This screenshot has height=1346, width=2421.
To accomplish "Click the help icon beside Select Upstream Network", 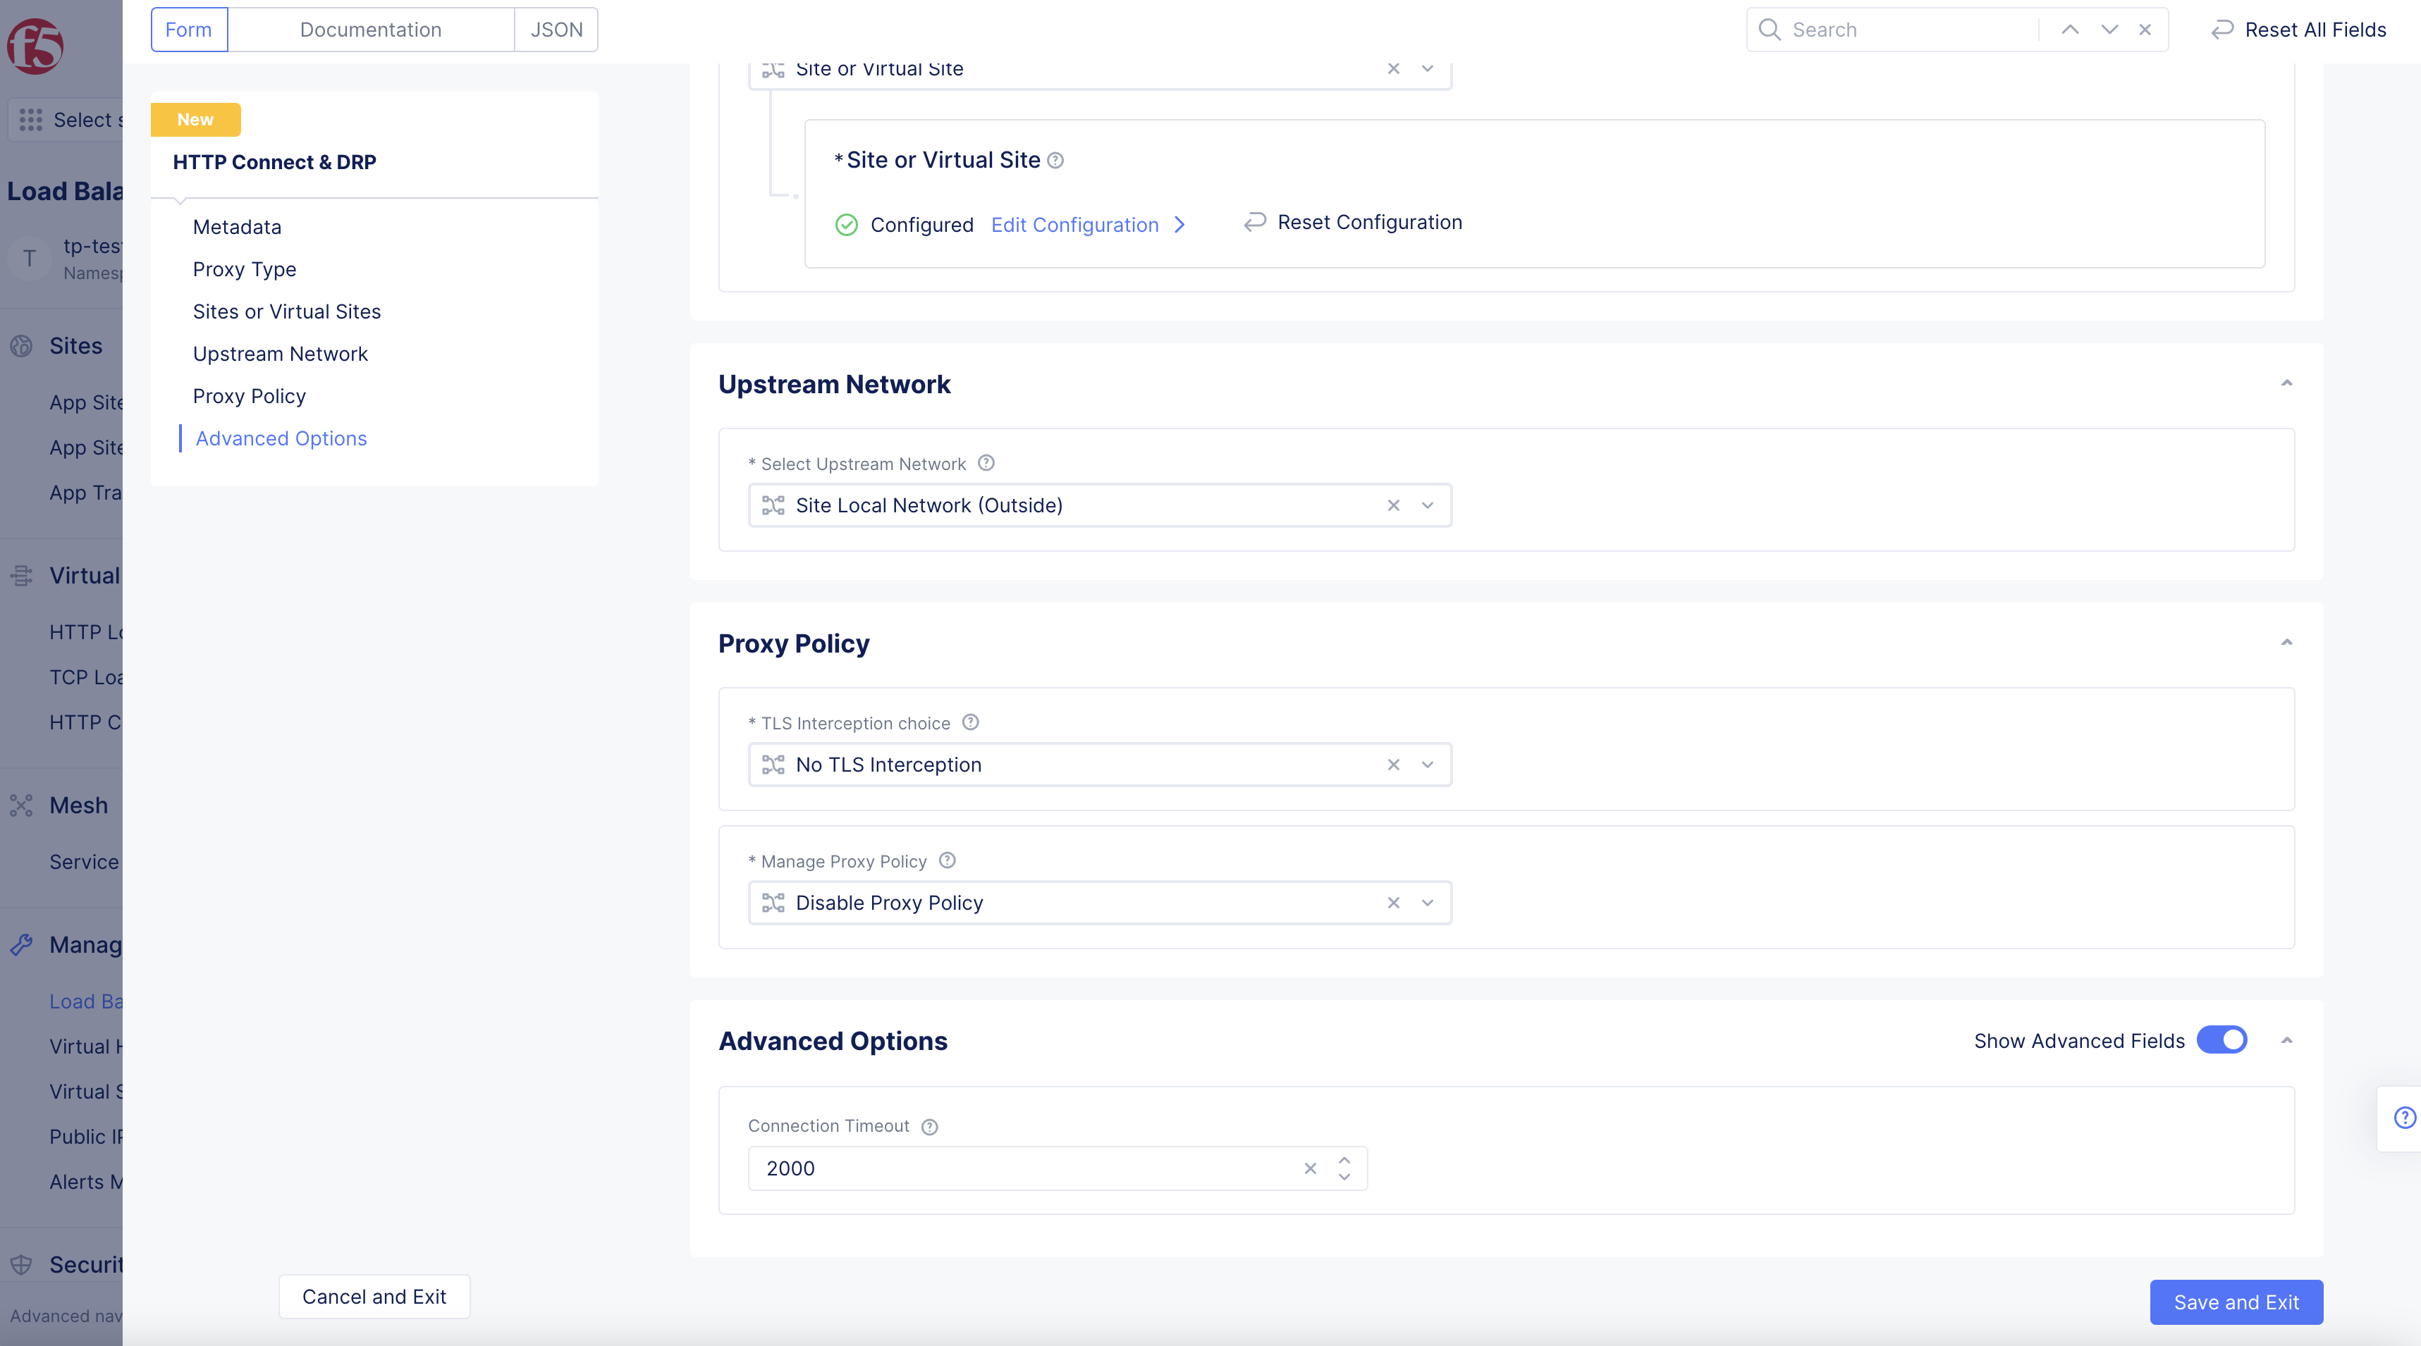I will click(x=986, y=463).
